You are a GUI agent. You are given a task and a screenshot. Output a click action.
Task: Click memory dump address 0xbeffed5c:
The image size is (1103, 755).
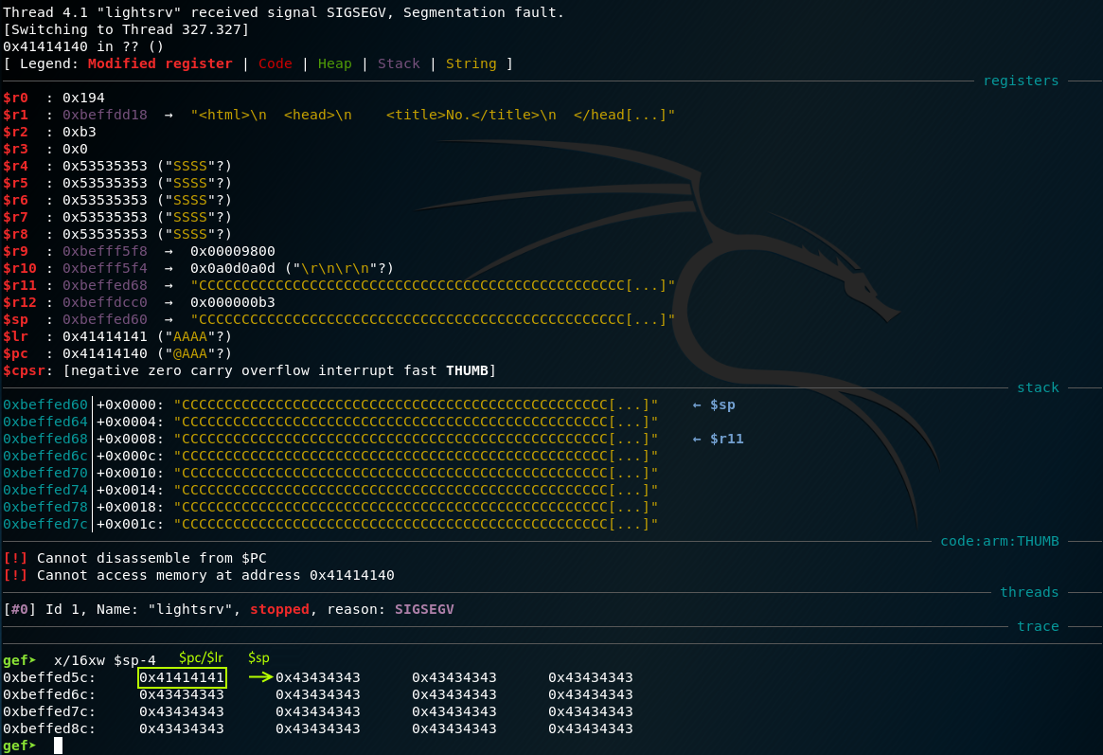pyautogui.click(x=49, y=677)
